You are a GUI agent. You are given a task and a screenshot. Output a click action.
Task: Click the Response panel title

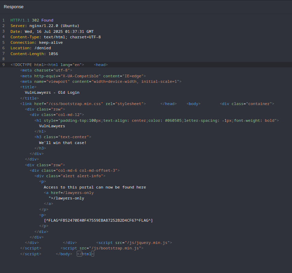14,7
